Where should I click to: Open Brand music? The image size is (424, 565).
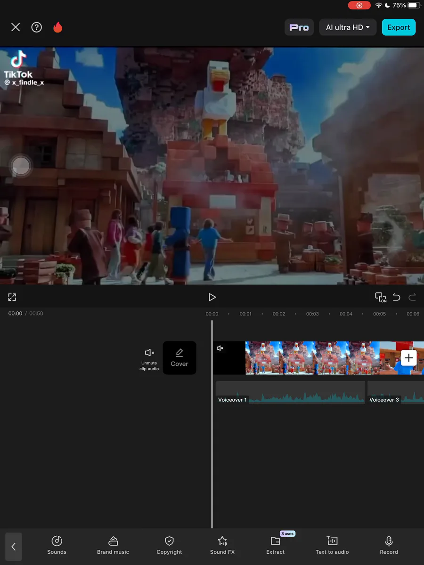click(113, 545)
